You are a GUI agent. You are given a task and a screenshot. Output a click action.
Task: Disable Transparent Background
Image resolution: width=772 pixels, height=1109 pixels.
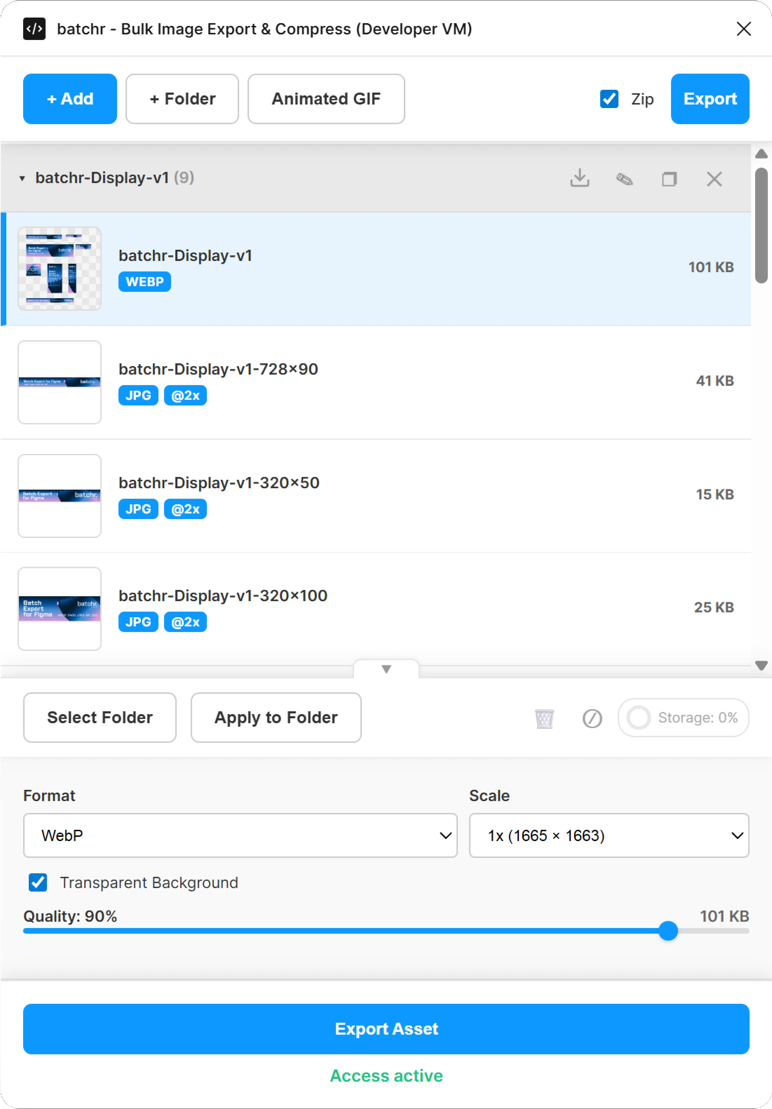pos(37,883)
